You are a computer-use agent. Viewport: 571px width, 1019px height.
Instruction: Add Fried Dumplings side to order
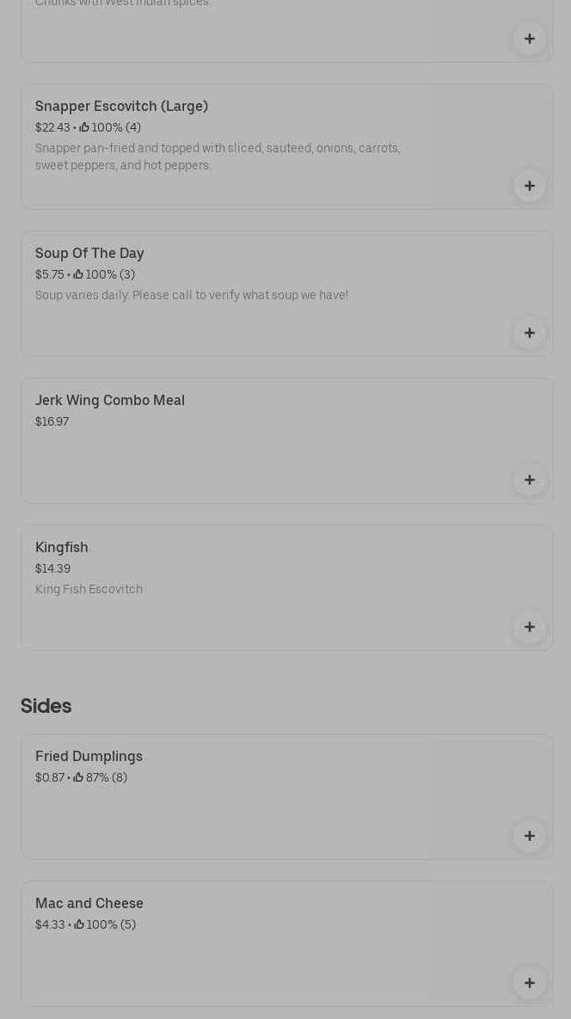pos(529,836)
